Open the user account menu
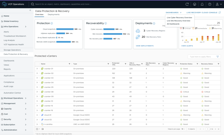The height and width of the screenshot is (135, 224). 219,4
